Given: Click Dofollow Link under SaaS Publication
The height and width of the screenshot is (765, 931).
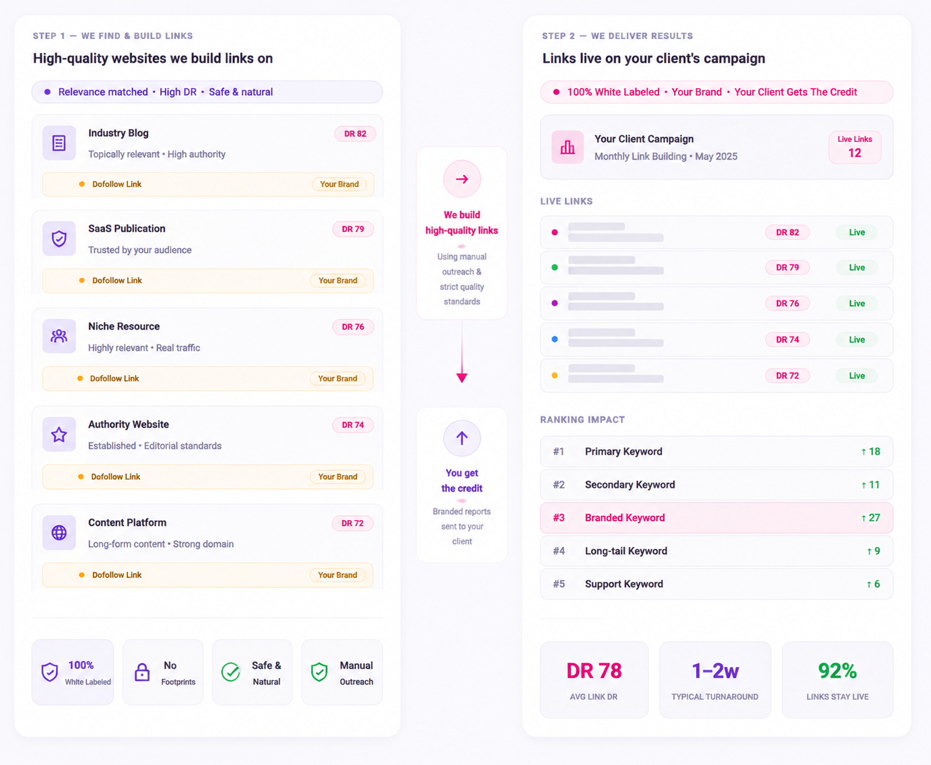Looking at the screenshot, I should (117, 281).
